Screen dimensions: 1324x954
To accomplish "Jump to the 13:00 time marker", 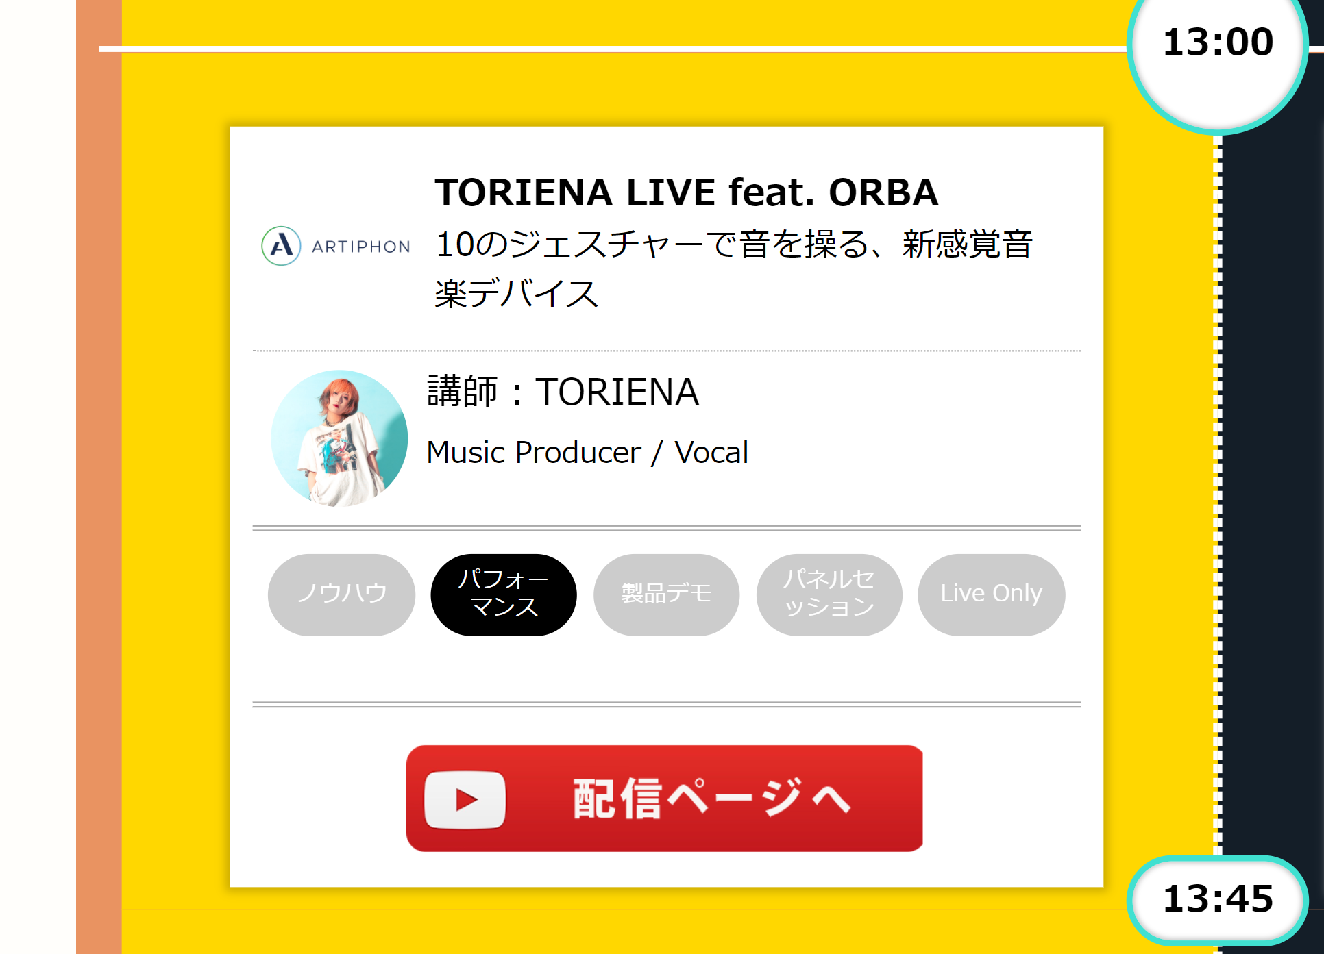I will [1218, 42].
